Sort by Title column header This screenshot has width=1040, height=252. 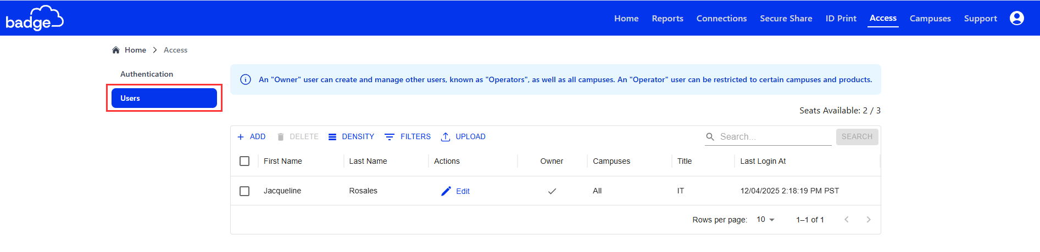point(685,161)
